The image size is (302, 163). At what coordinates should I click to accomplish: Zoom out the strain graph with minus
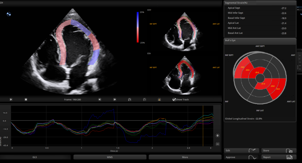(217, 144)
